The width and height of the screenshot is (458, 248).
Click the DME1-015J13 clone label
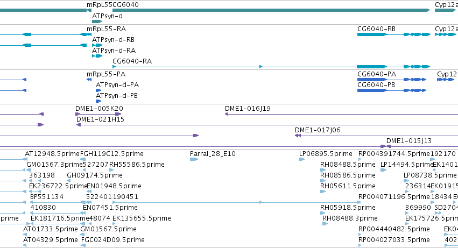click(409, 141)
